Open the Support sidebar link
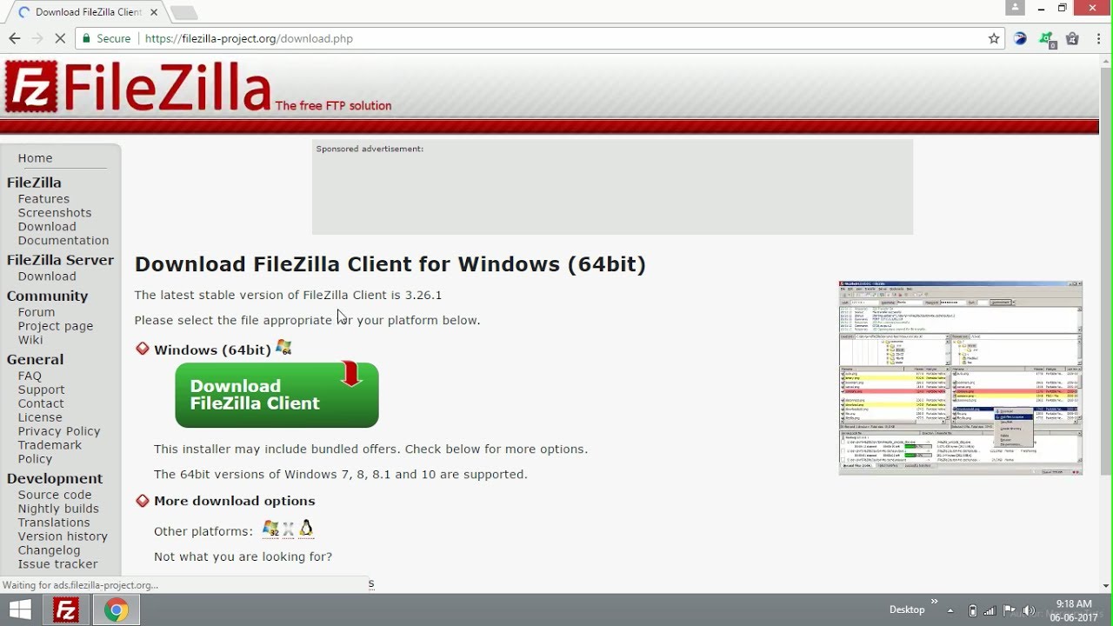The height and width of the screenshot is (626, 1113). 41,390
